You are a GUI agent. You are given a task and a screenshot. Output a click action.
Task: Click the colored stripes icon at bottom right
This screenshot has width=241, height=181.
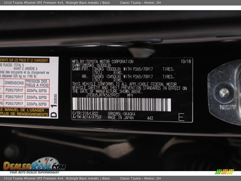point(224,172)
